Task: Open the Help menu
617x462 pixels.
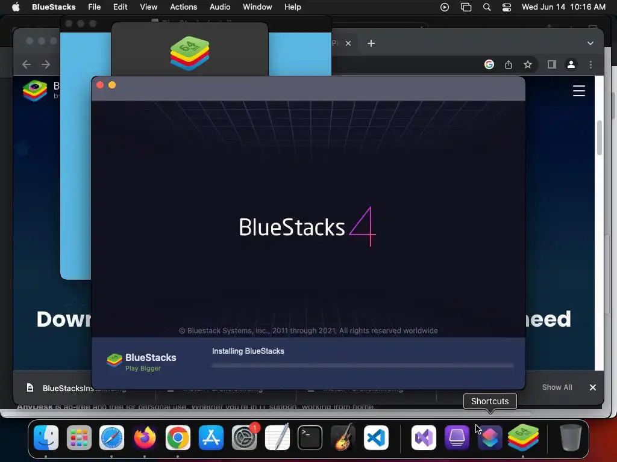Action: 293,7
